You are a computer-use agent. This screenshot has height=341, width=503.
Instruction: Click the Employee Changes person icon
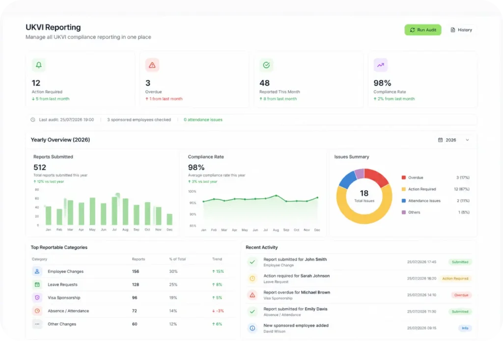[37, 271]
